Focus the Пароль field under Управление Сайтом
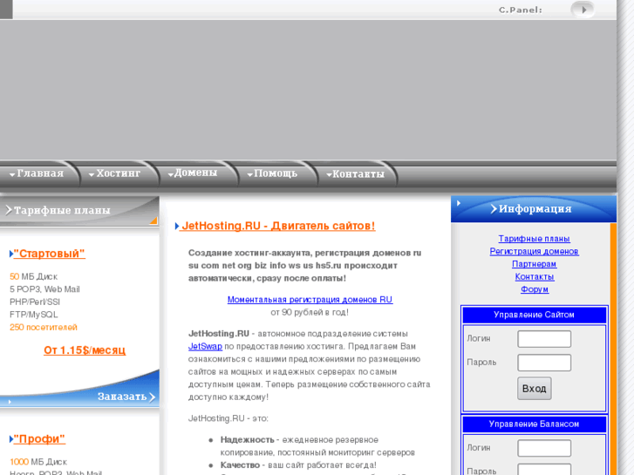Screen dimensions: 634x475 click(544, 363)
